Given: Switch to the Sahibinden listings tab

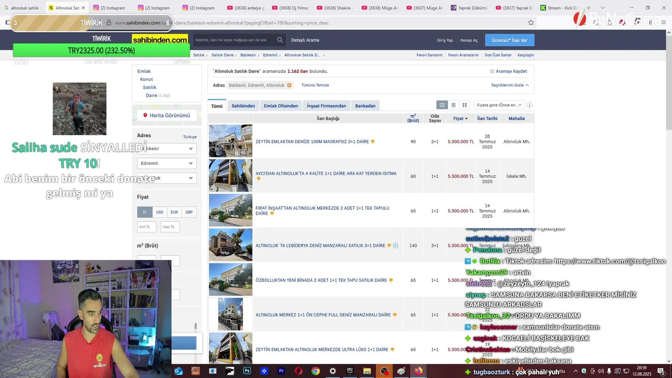Looking at the screenshot, I should pos(243,106).
